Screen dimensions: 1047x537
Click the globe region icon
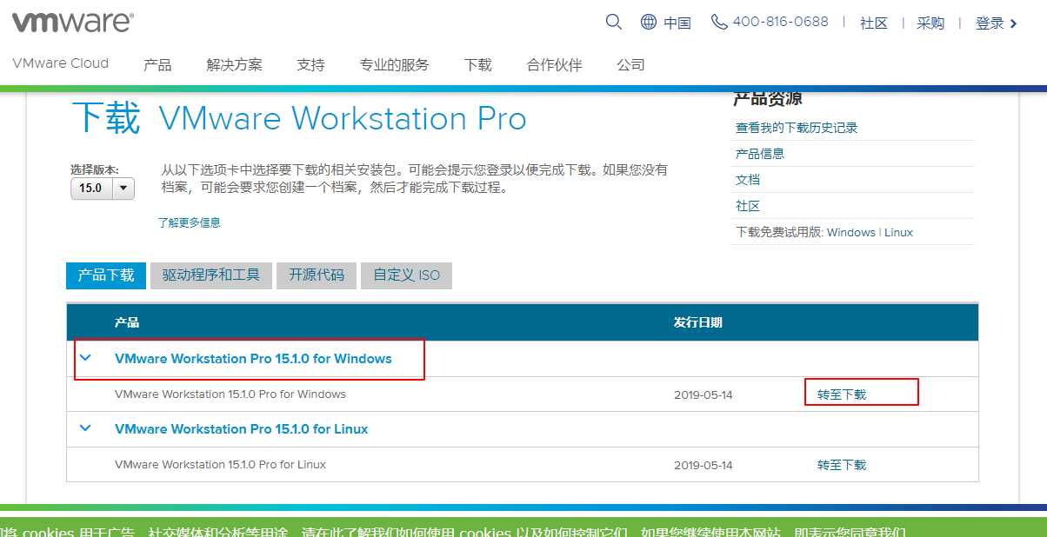coord(649,22)
